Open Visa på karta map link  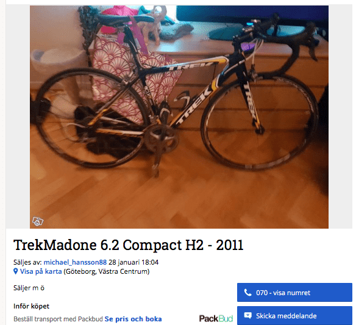coord(41,271)
